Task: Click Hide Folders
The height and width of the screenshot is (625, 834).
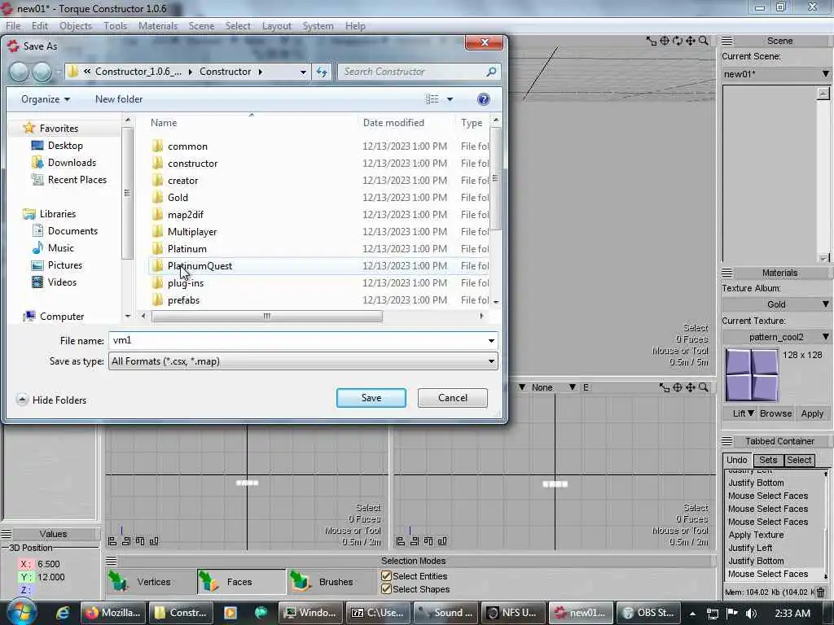Action: [x=51, y=400]
